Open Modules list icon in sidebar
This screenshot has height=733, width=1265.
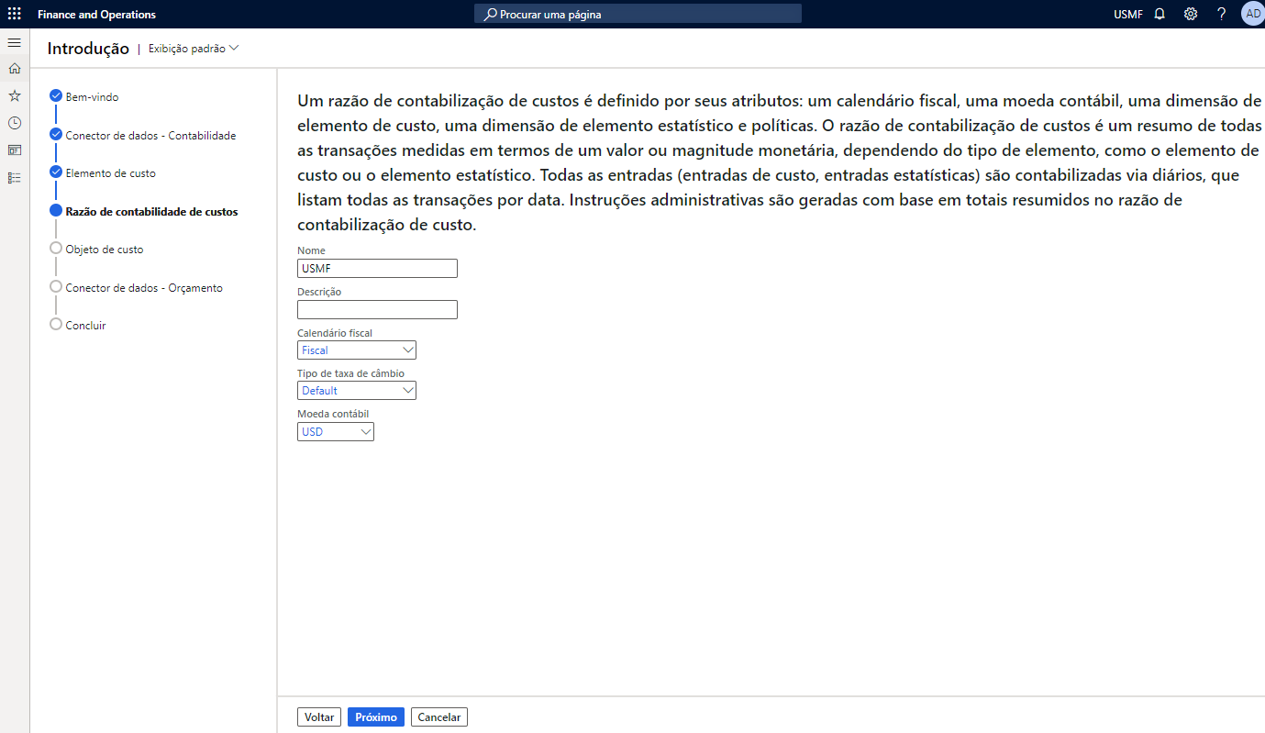pos(14,177)
